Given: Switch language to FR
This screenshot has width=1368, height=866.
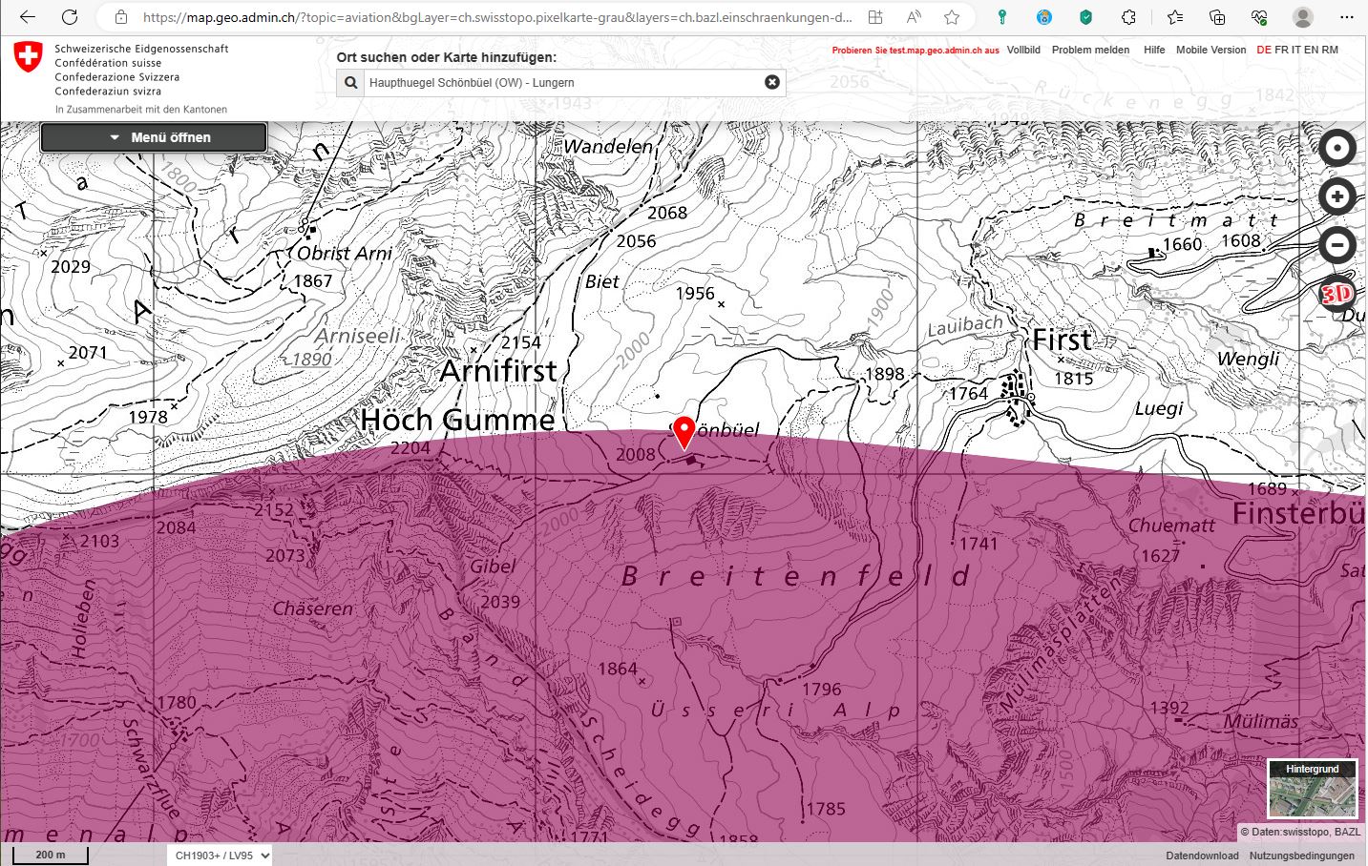Looking at the screenshot, I should [x=1281, y=50].
